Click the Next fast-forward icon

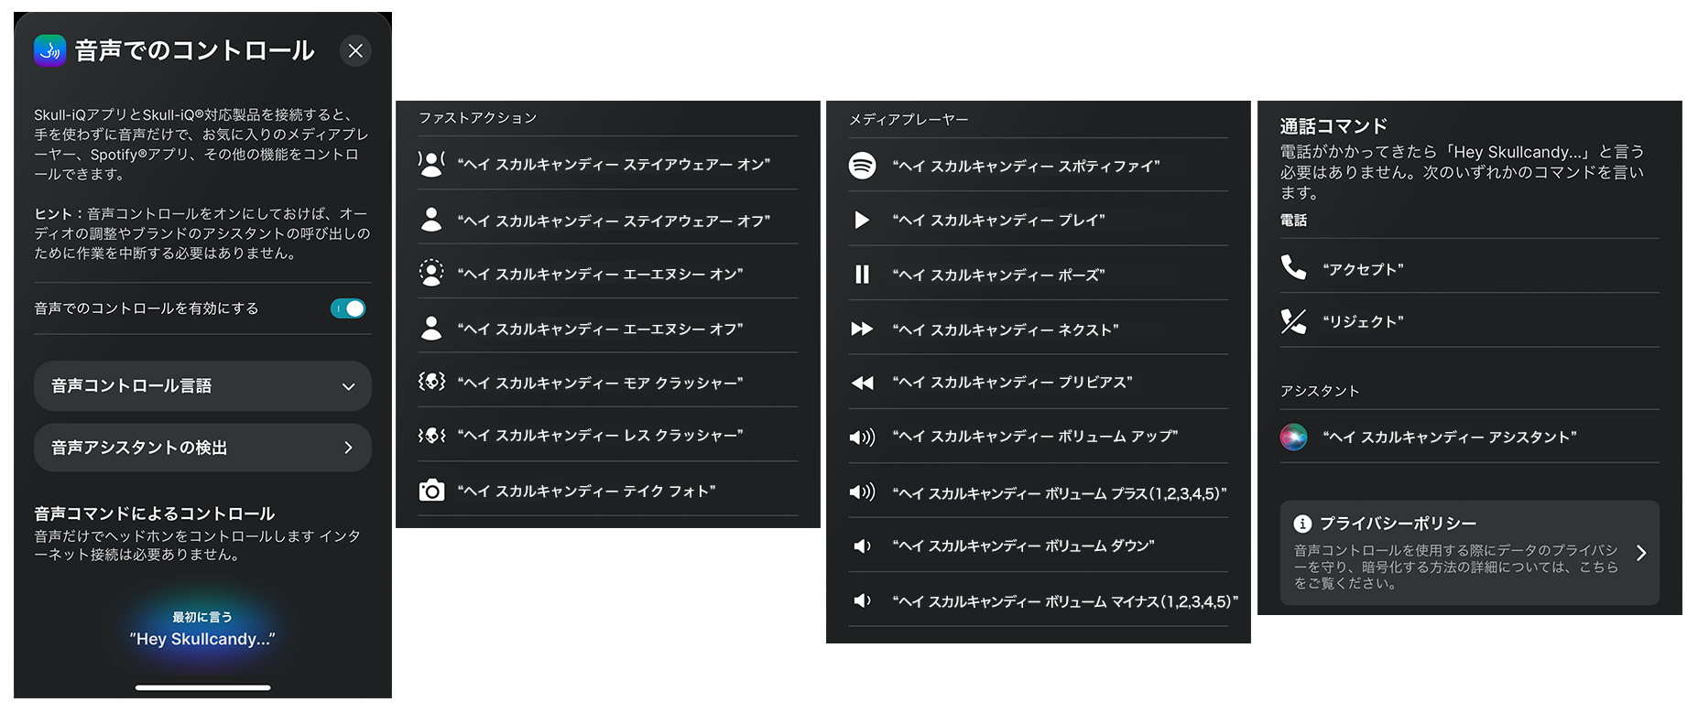pyautogui.click(x=862, y=329)
